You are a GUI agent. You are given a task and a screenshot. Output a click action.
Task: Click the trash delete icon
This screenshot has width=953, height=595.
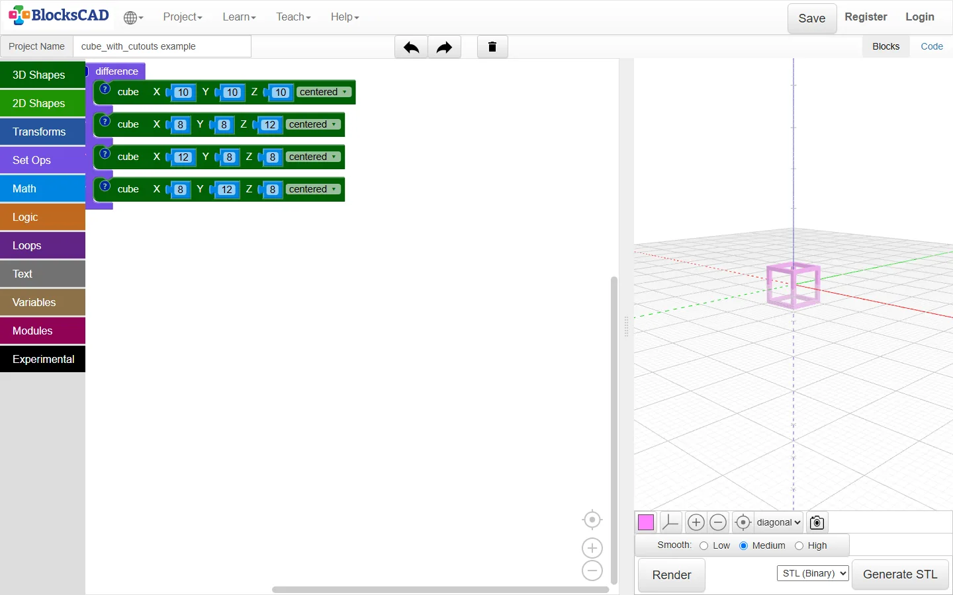click(x=492, y=47)
